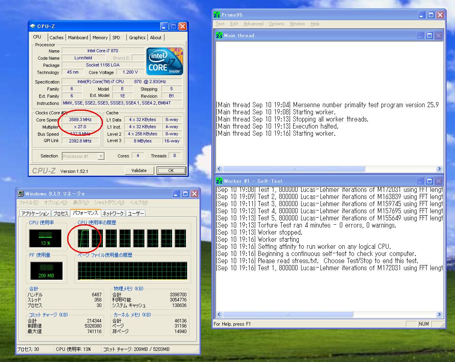Image resolution: width=455 pixels, height=362 pixels.
Task: Open the About tab in CPU-Z
Action: point(156,38)
